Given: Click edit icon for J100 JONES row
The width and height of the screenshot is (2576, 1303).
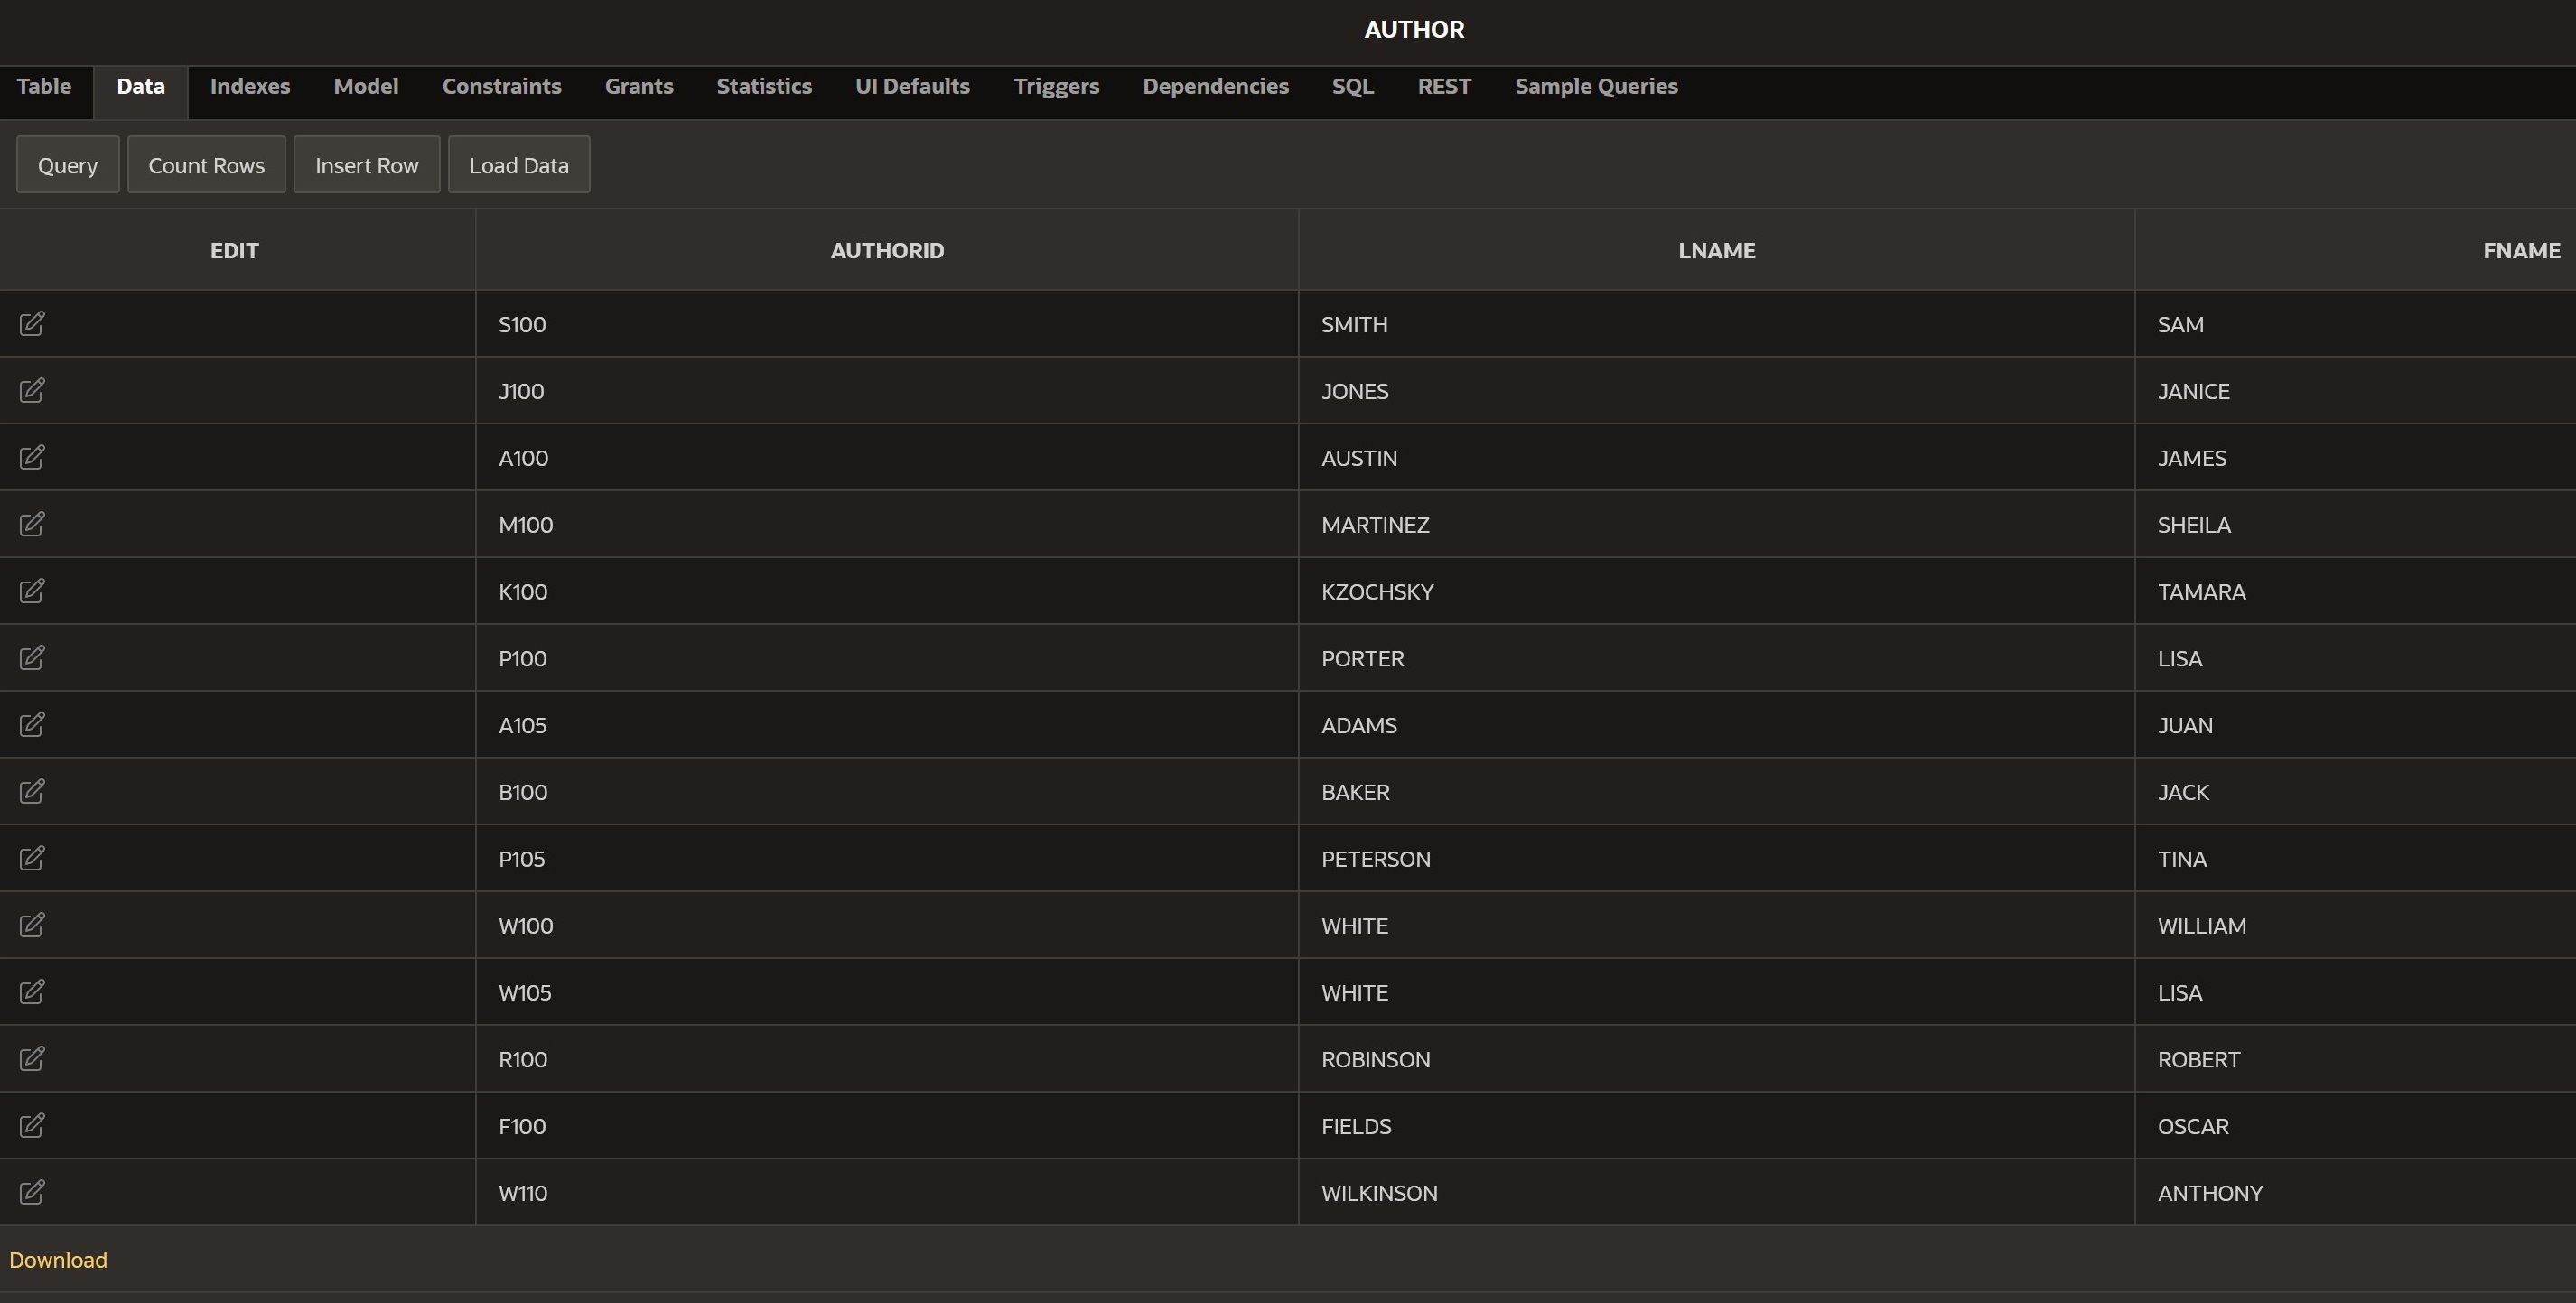Looking at the screenshot, I should (x=32, y=391).
